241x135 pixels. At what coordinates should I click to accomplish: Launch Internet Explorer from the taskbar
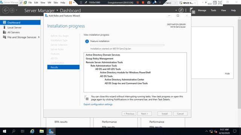[32, 131]
